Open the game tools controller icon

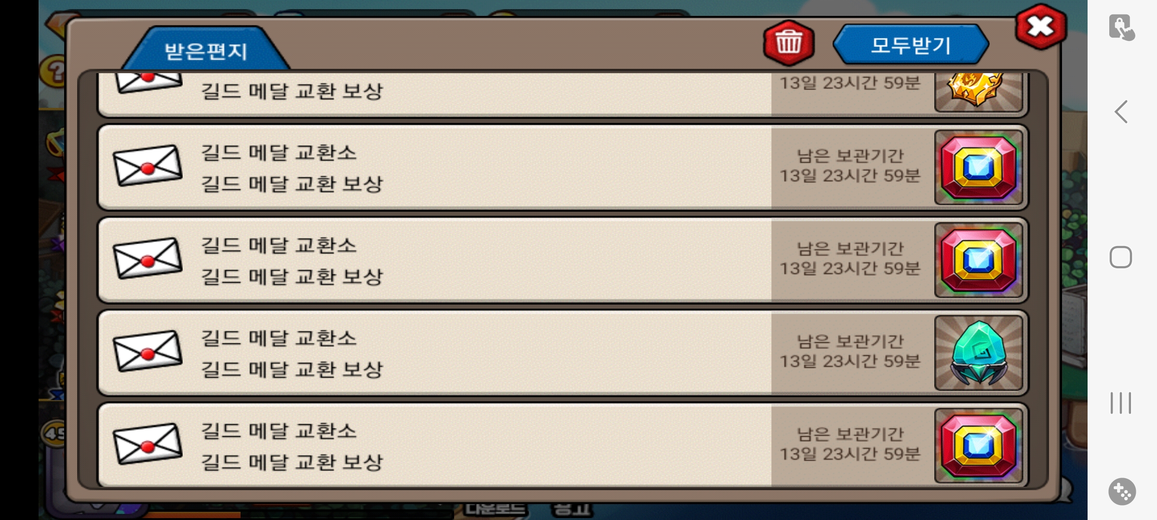[1122, 492]
